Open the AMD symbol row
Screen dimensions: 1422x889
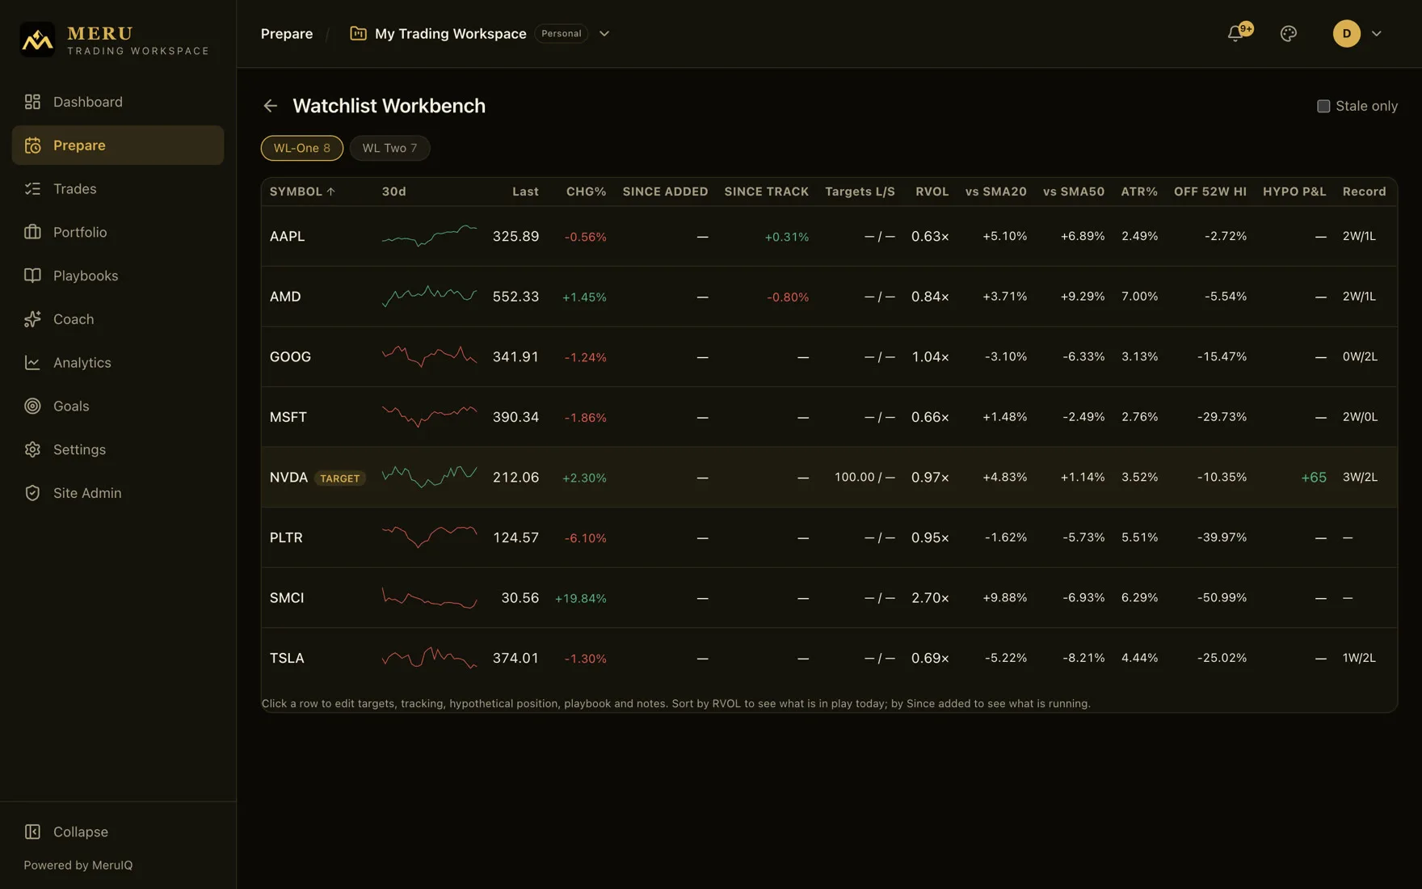(829, 297)
